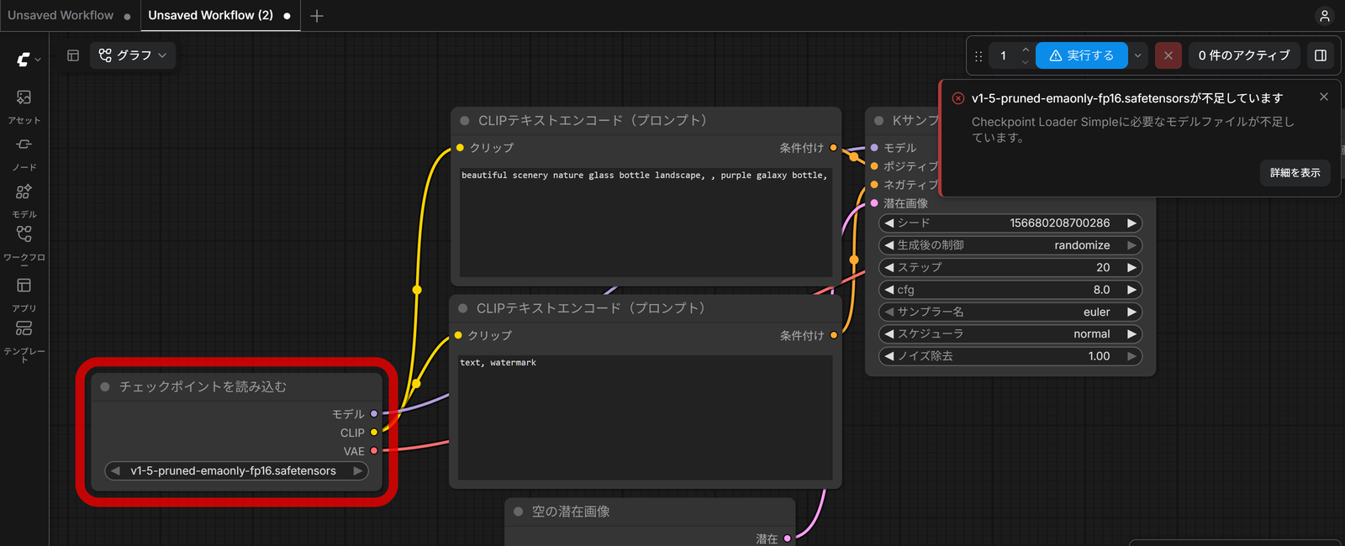1345x546 pixels.
Task: Click the 条件付け output port on top CLIP encode node
Action: (833, 148)
